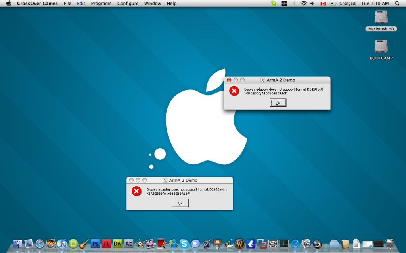Click the upper ArmA 2 Demo title bar
This screenshot has width=406, height=253.
point(277,80)
